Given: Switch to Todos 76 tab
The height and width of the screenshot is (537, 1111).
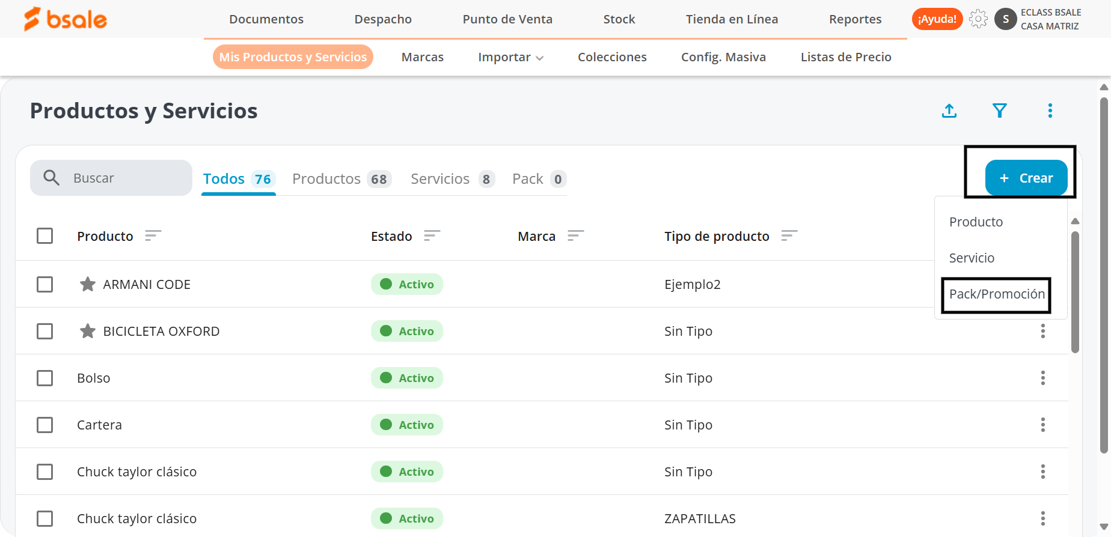Looking at the screenshot, I should (239, 179).
